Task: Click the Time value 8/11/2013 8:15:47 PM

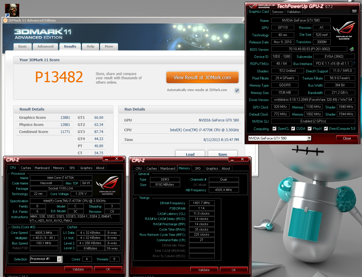Action: (x=221, y=140)
